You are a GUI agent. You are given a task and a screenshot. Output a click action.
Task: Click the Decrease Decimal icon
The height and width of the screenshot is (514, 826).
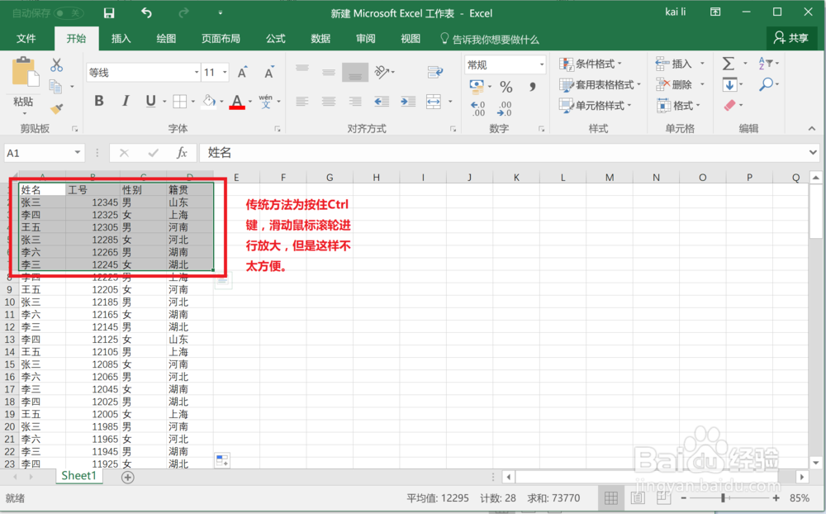click(504, 108)
